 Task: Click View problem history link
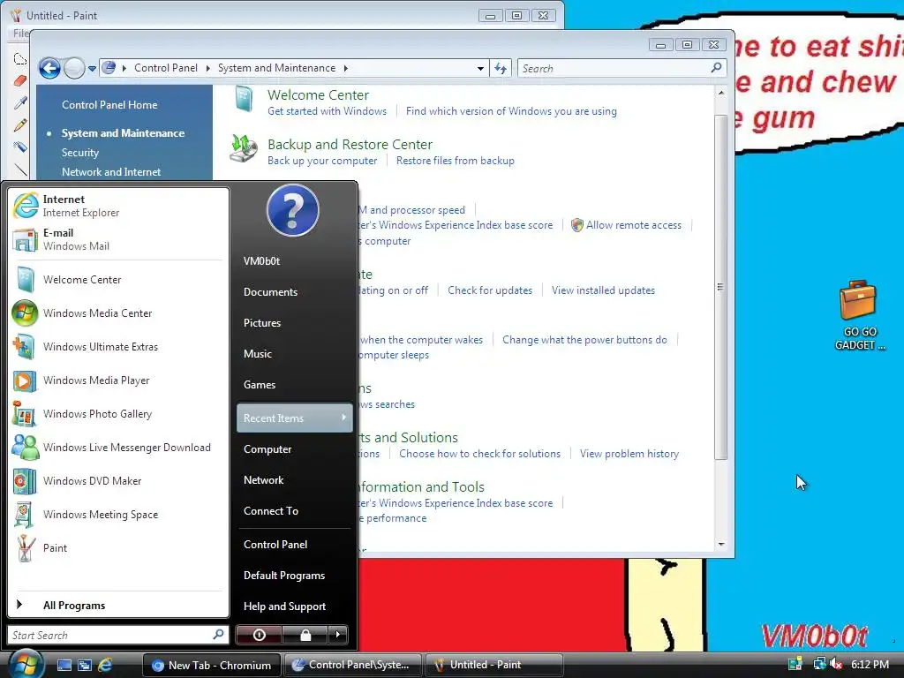(629, 454)
